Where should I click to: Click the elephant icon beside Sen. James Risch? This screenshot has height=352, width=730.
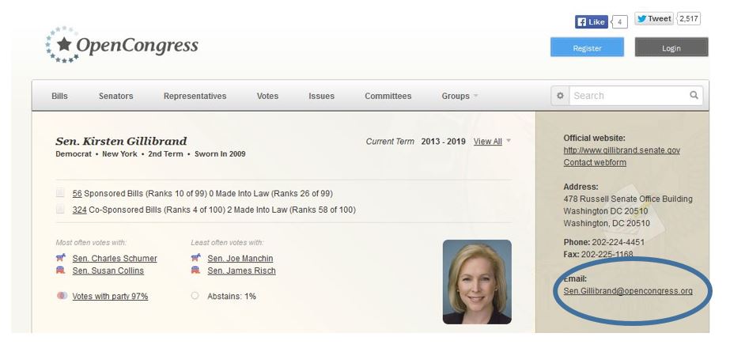pos(196,270)
